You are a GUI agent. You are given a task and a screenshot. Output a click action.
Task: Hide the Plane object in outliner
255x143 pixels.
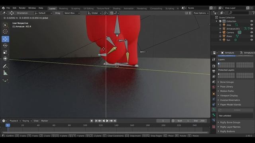click(251, 36)
